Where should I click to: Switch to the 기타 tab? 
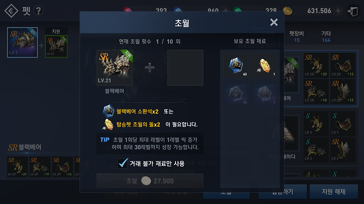point(326,37)
